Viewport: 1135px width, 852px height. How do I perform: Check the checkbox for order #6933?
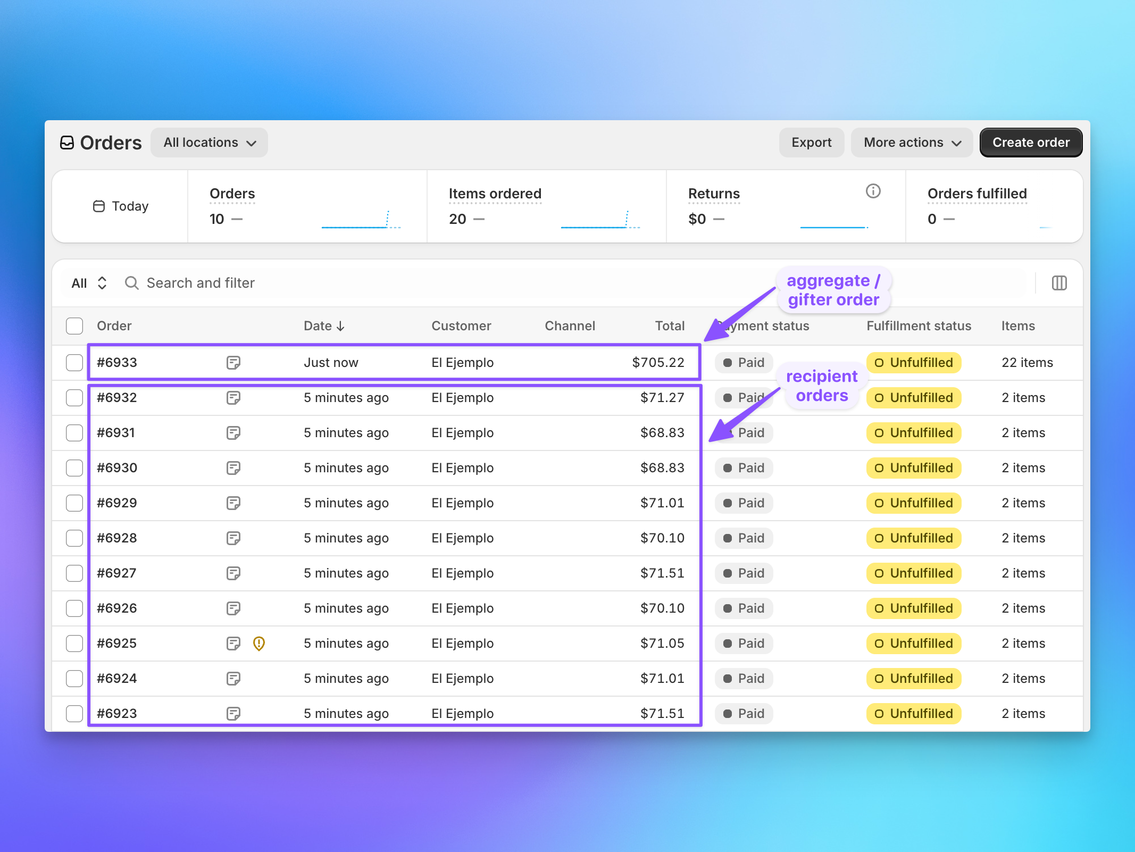(74, 362)
